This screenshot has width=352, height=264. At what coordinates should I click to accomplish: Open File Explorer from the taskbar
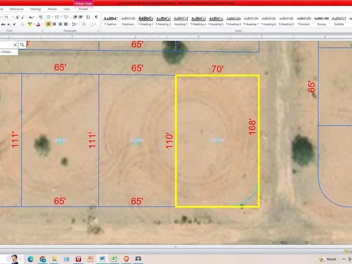click(54, 259)
